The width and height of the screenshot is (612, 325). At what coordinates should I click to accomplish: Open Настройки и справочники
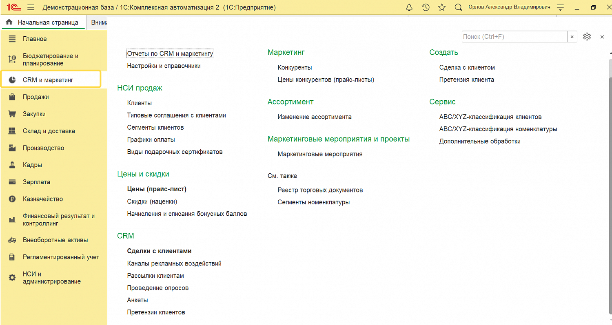click(x=164, y=66)
